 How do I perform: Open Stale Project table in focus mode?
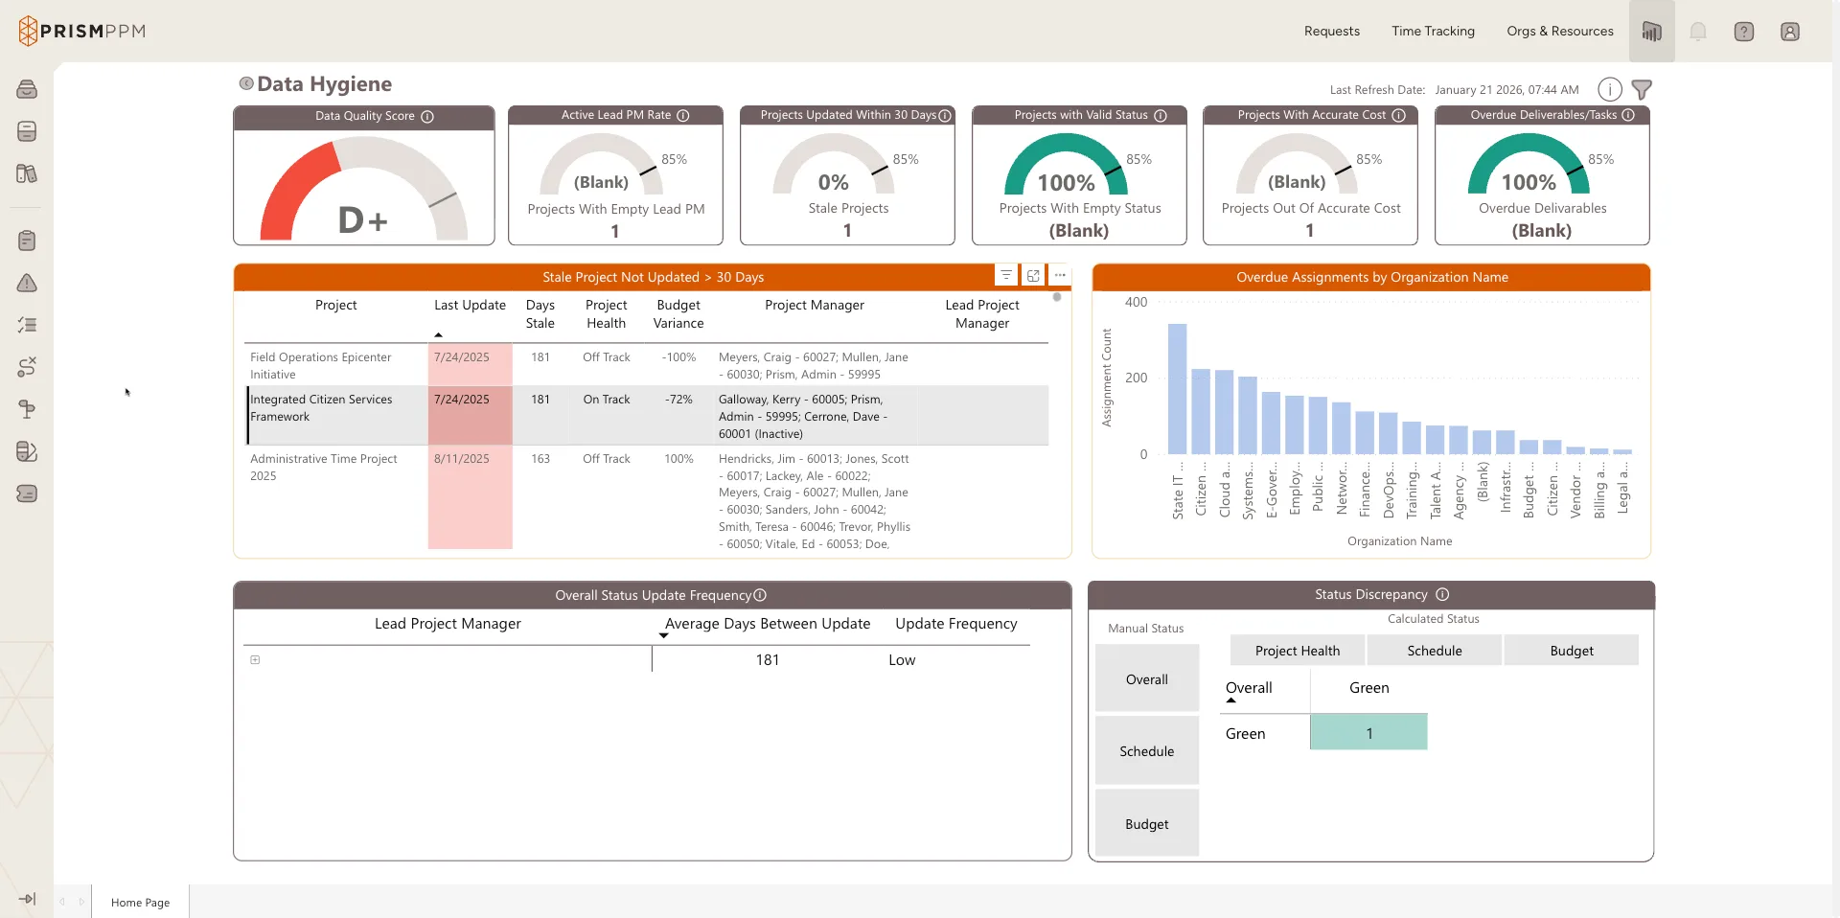1033,275
